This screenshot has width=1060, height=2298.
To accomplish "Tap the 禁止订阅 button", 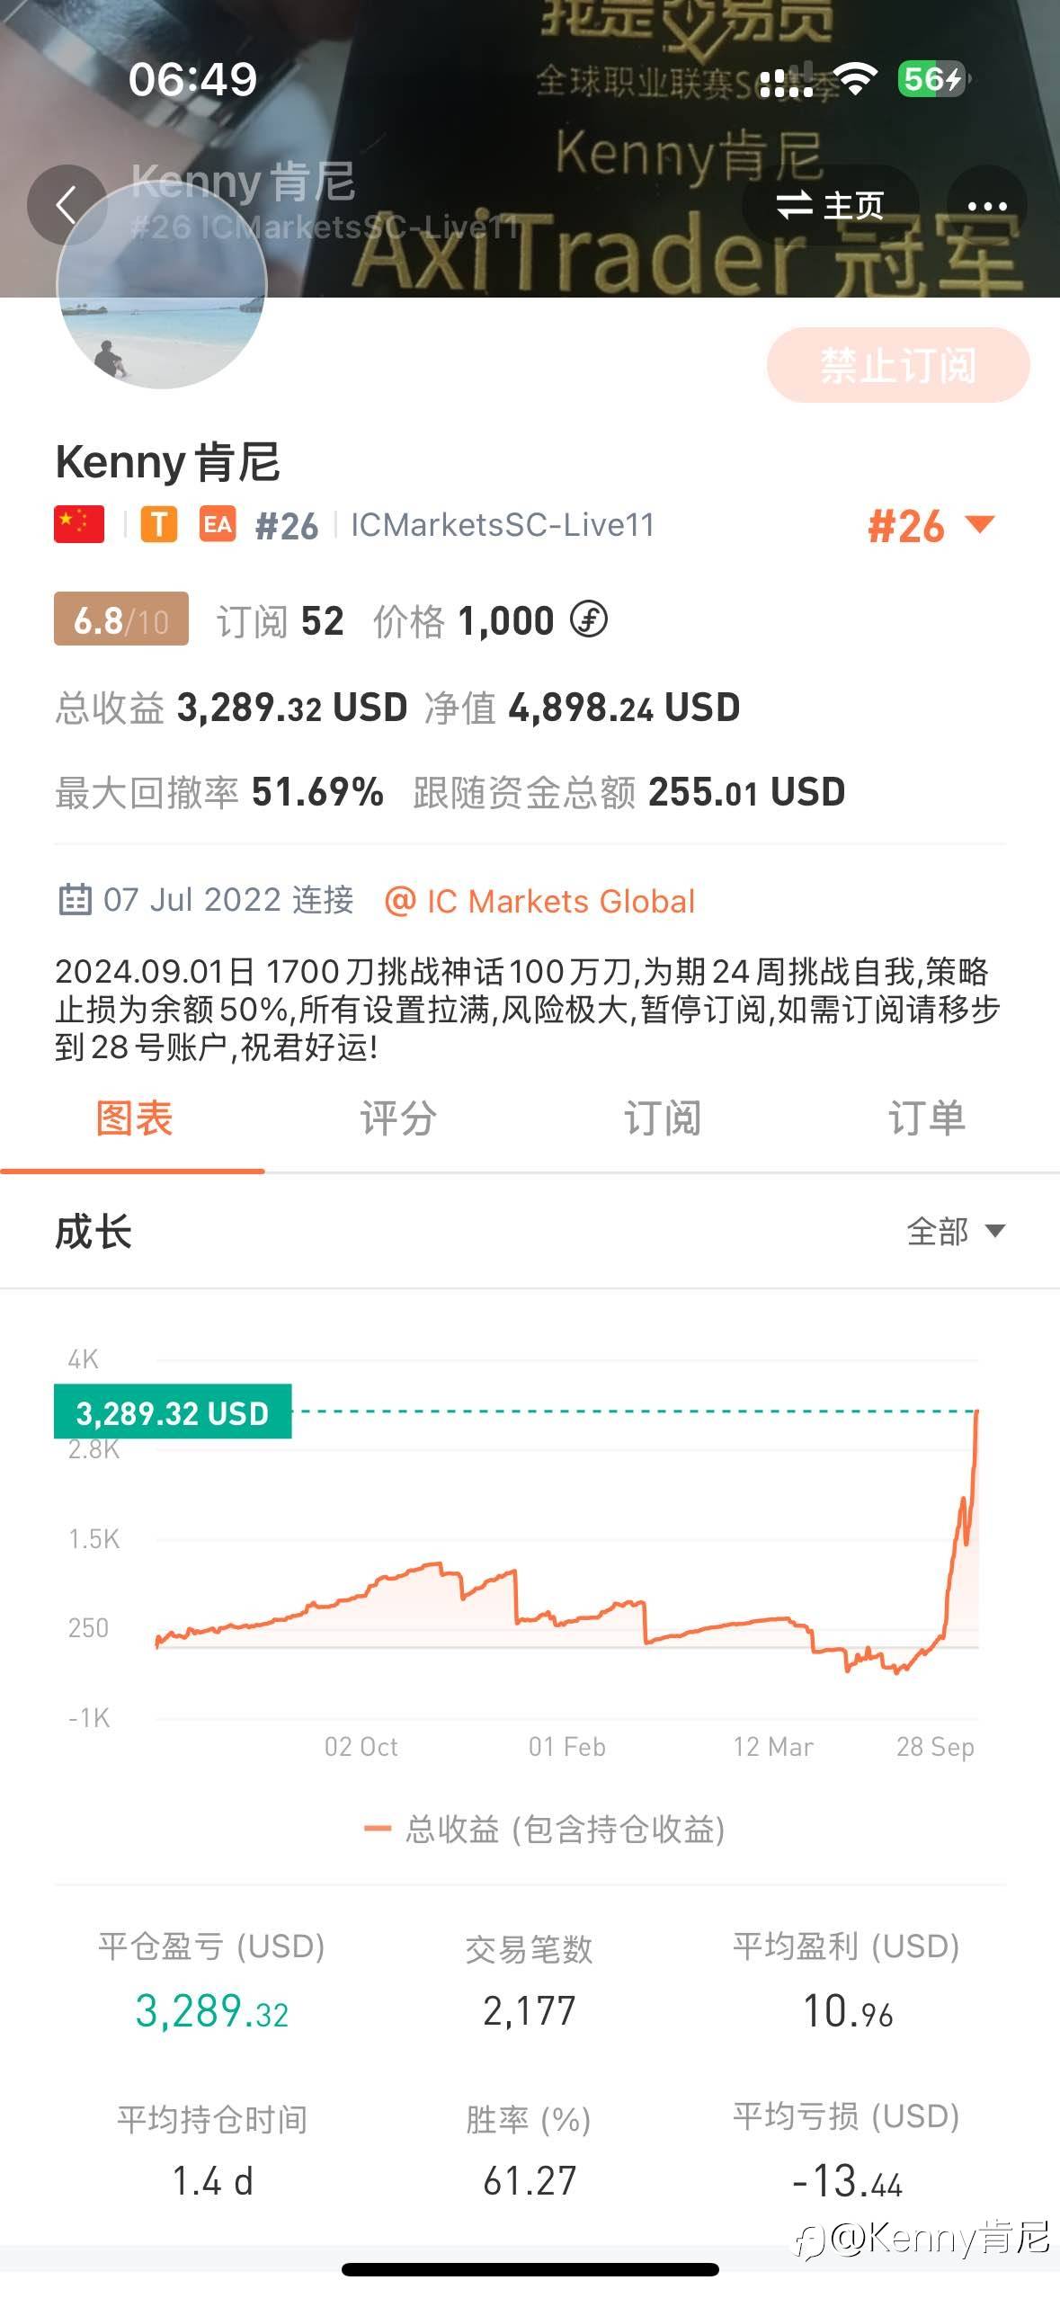I will (897, 366).
